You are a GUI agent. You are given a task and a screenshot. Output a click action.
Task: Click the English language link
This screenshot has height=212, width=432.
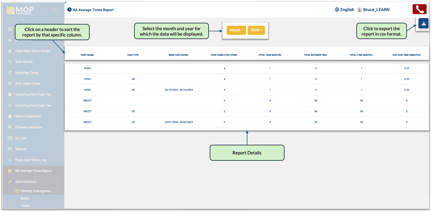[x=347, y=10]
